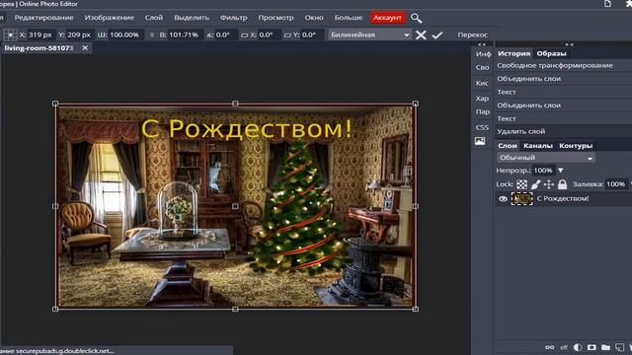
Task: Toggle width-height link icon before В
Action: pos(152,35)
